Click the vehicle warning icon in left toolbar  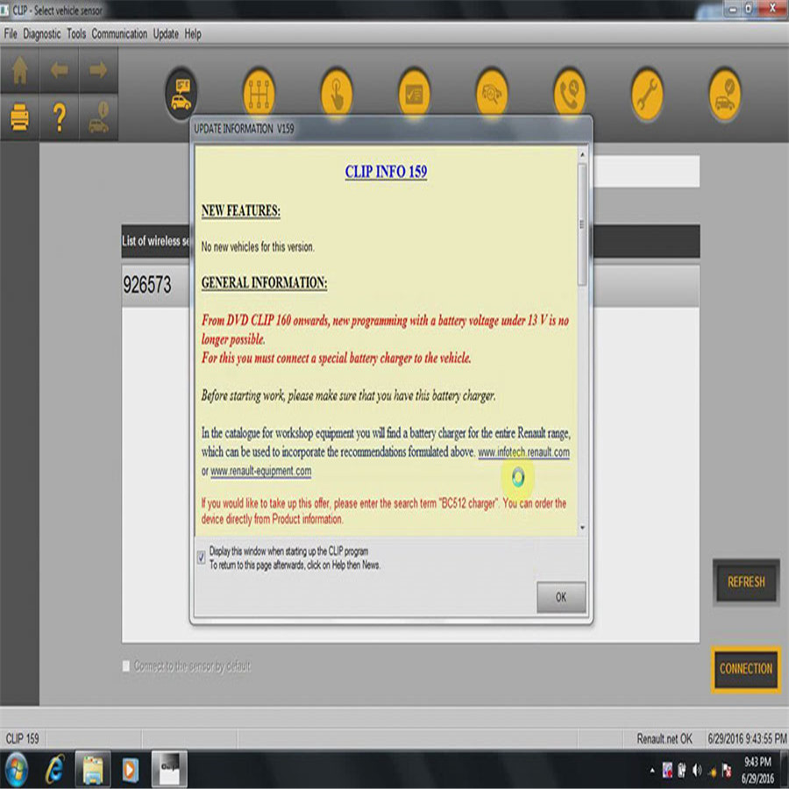pyautogui.click(x=98, y=117)
